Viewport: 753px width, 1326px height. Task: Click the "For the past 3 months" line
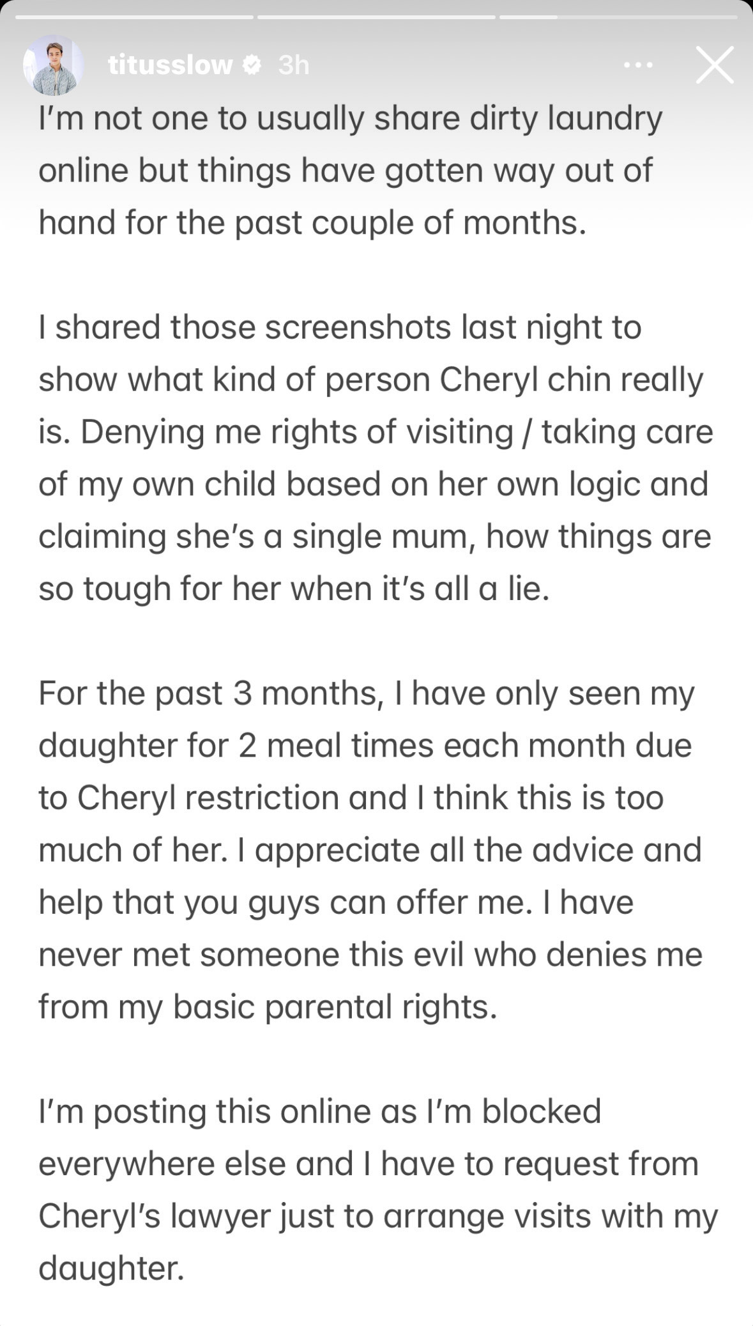point(366,693)
